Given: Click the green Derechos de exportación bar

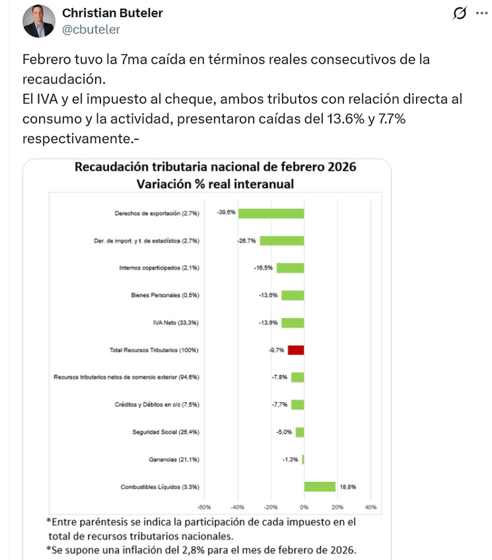Looking at the screenshot, I should [271, 213].
